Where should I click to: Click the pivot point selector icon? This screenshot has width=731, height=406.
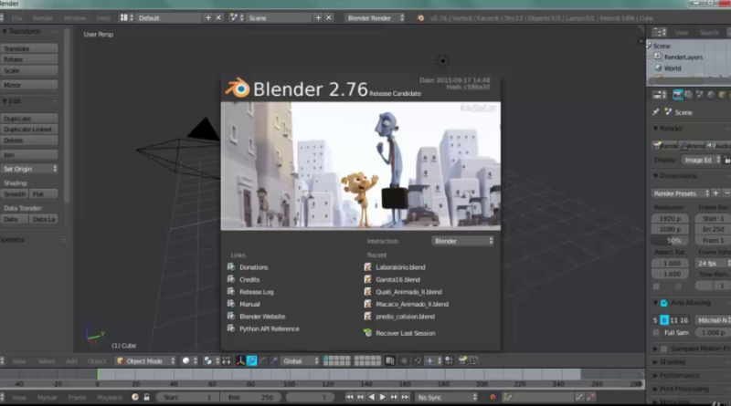208,360
